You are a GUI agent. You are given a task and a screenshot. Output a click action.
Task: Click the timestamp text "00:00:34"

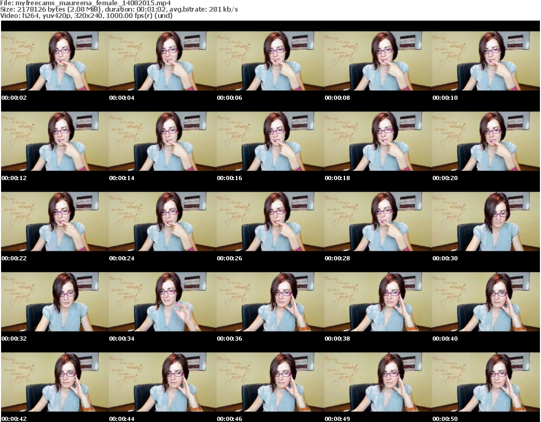point(122,339)
